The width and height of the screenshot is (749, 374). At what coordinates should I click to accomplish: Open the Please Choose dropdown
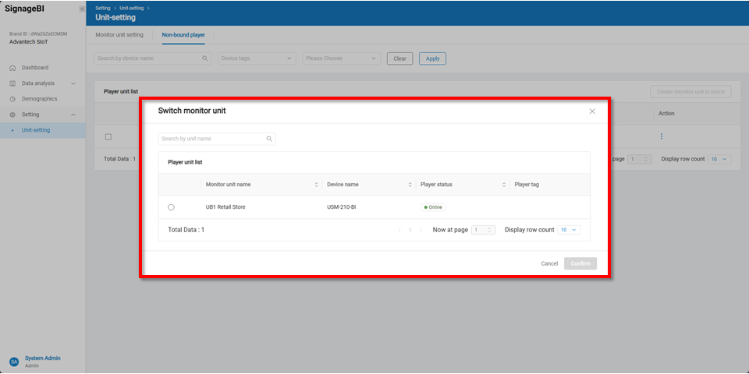(341, 58)
